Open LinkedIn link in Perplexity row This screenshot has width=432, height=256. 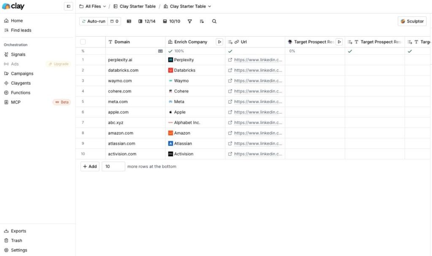click(258, 60)
